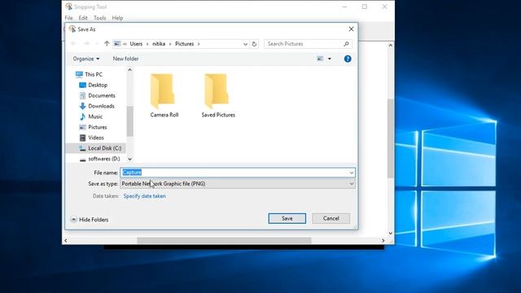
Task: Expand view options dropdown arrow
Action: point(330,59)
